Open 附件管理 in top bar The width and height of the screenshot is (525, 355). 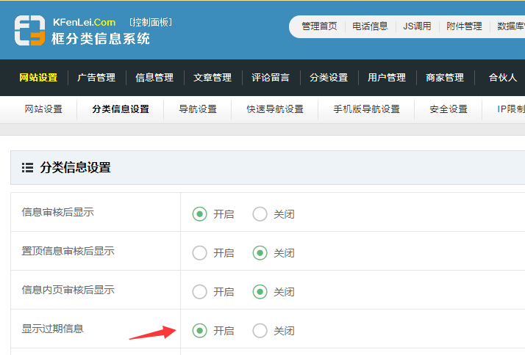[464, 26]
